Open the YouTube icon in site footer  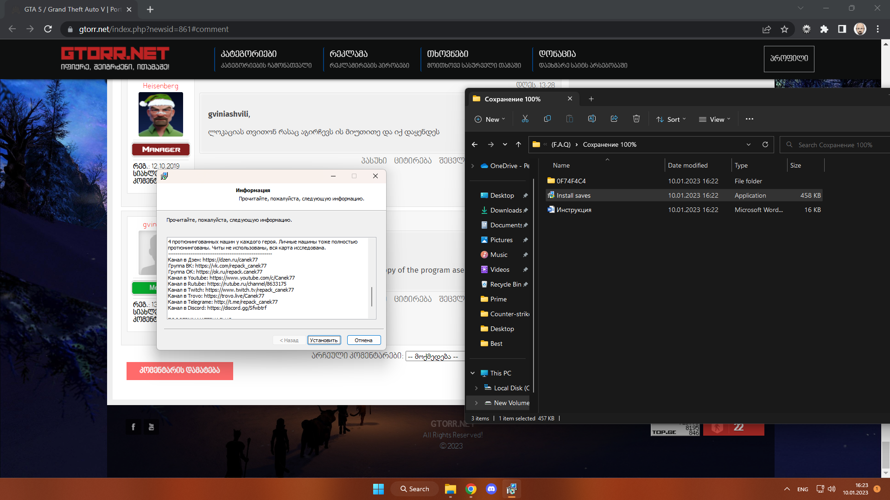(151, 427)
